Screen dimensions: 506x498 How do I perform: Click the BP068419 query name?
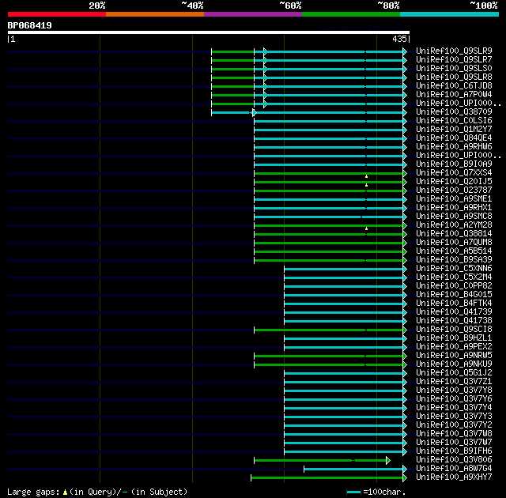(x=30, y=25)
